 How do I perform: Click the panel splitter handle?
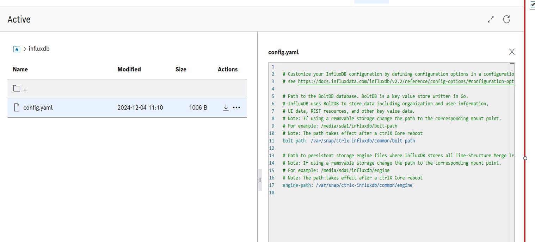click(260, 180)
